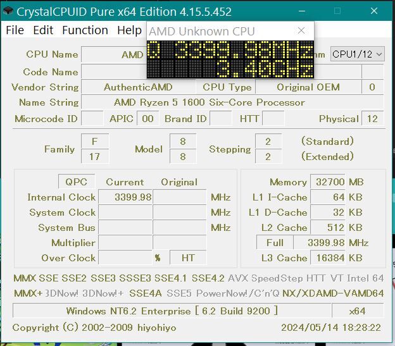Image resolution: width=395 pixels, height=346 pixels.
Task: Click the QPC button
Action: [x=77, y=182]
